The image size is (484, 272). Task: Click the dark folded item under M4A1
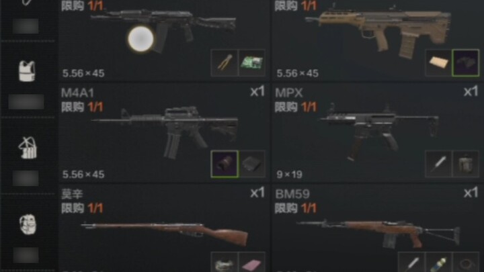click(252, 164)
